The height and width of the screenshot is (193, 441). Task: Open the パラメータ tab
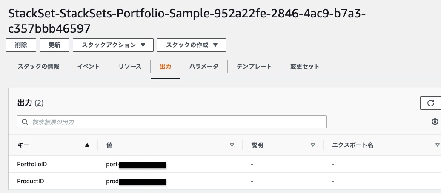point(203,67)
